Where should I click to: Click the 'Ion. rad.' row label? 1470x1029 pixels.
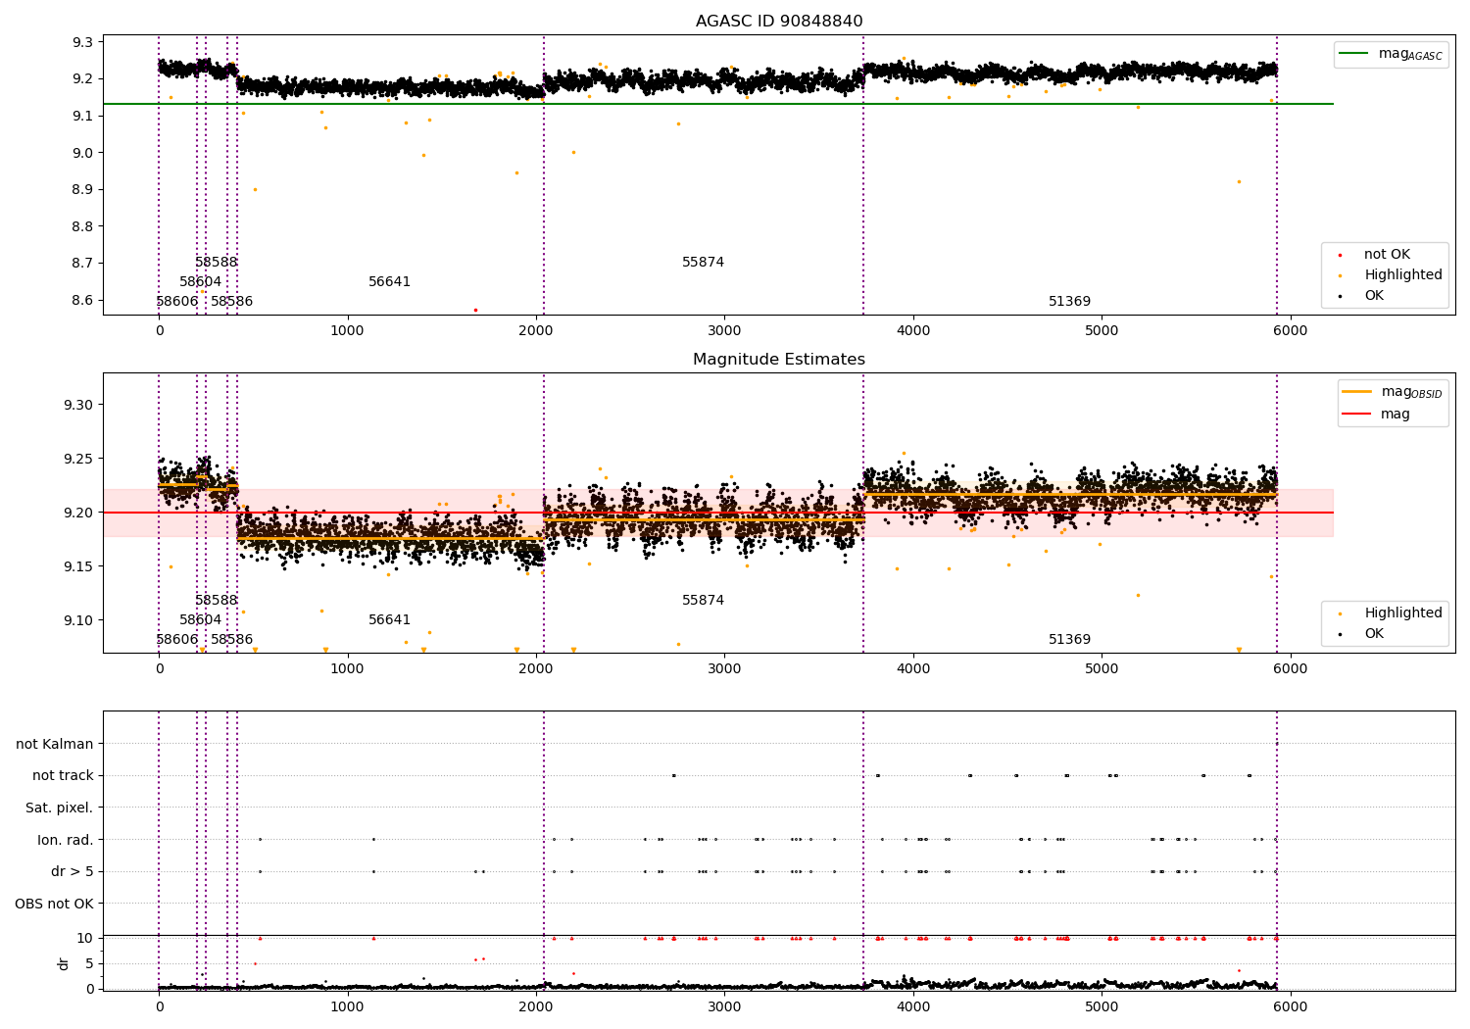coord(66,840)
